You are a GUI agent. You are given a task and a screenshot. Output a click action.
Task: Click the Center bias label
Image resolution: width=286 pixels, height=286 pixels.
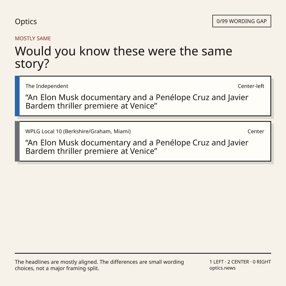pyautogui.click(x=256, y=131)
